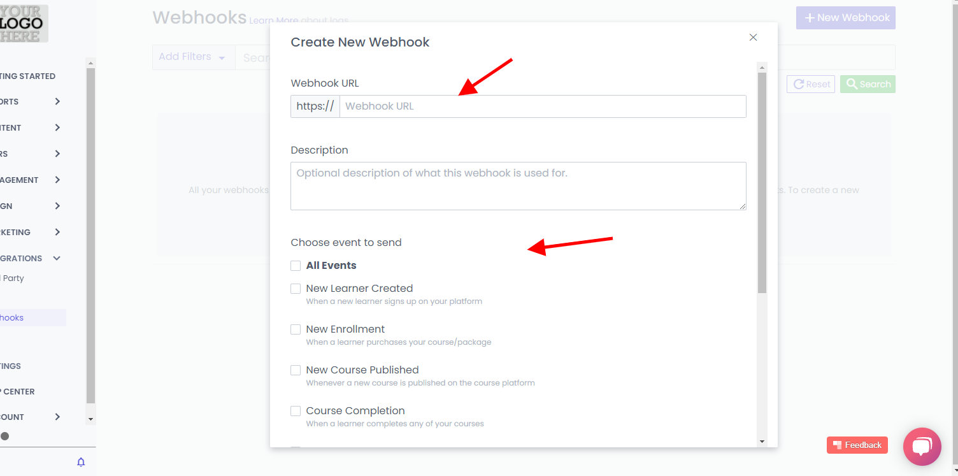Check the All Events checkbox
958x476 pixels.
pyautogui.click(x=296, y=266)
